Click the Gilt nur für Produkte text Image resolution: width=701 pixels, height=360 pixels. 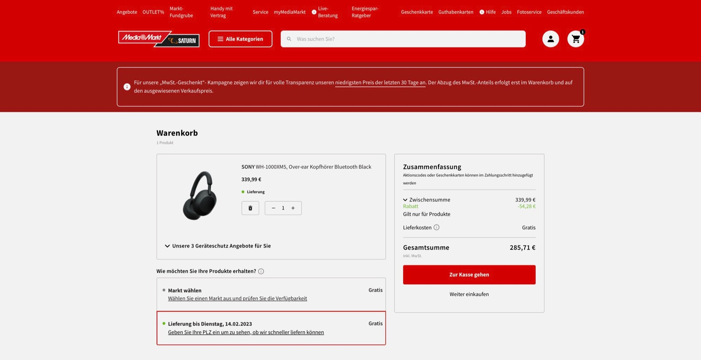tap(427, 214)
